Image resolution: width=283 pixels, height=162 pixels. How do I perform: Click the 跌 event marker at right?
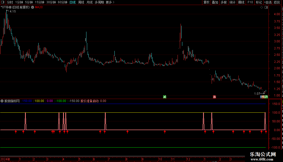(x=266, y=97)
